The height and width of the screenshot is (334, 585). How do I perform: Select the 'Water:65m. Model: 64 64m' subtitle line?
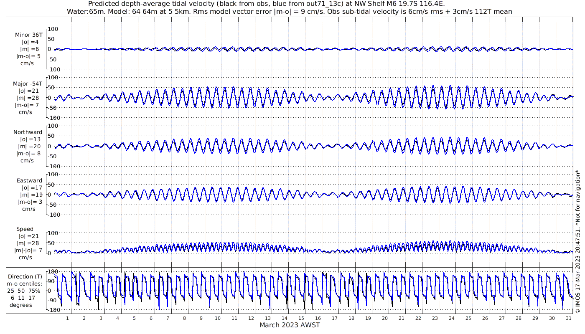click(289, 12)
